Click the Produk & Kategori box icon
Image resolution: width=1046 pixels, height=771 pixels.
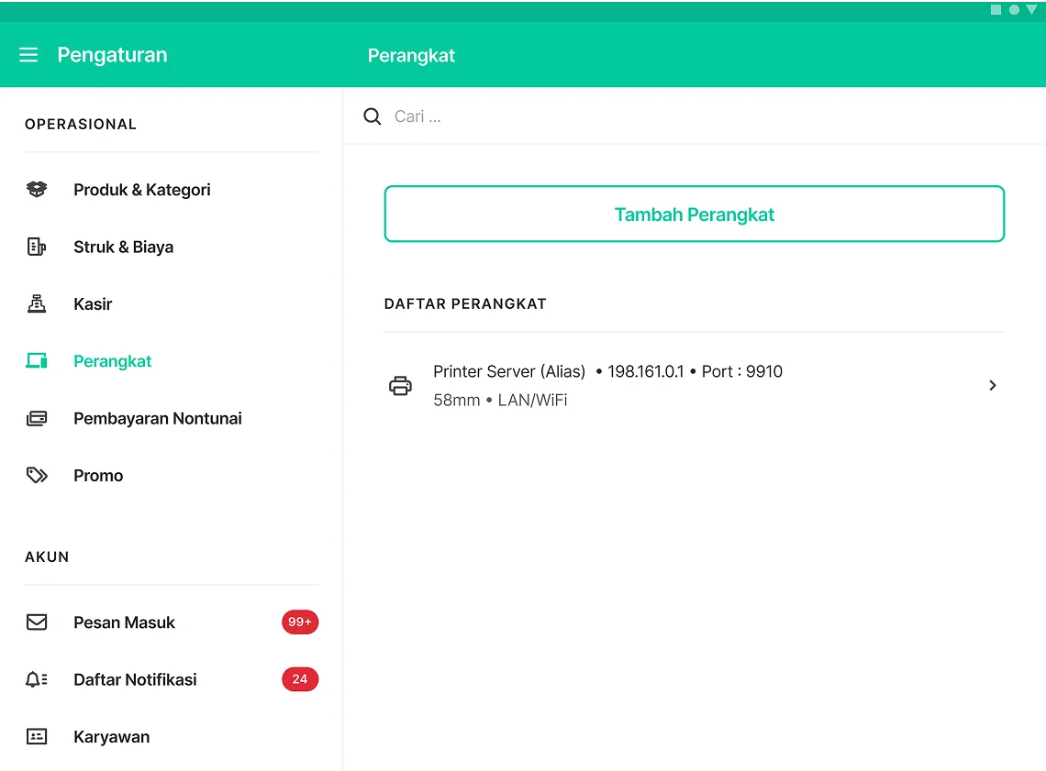pyautogui.click(x=37, y=190)
